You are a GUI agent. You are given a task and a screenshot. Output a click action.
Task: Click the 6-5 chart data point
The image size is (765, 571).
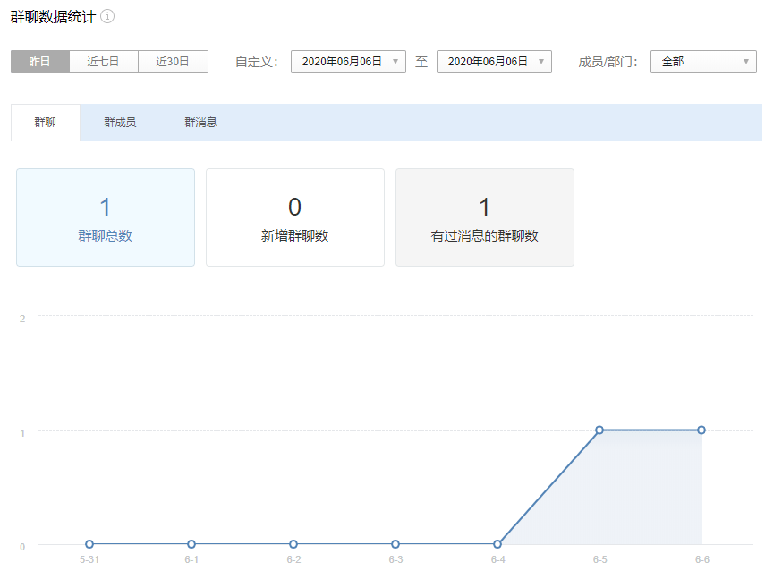point(599,430)
